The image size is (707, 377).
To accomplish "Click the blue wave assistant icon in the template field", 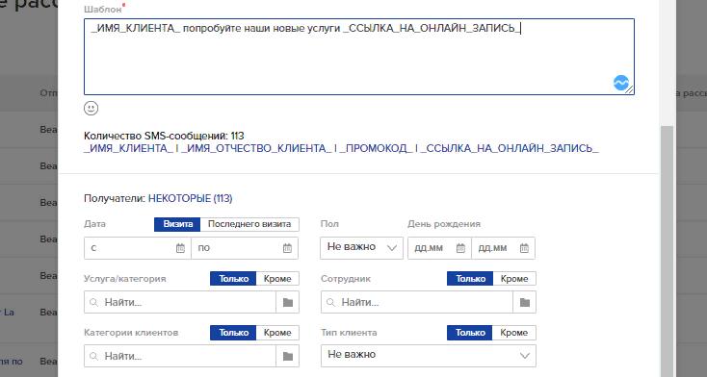I will coord(621,83).
